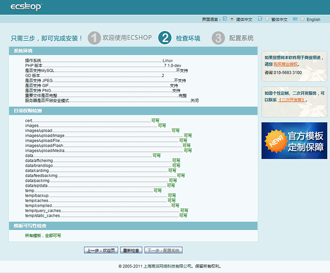Click step 2 circle number icon
The height and width of the screenshot is (273, 330).
coord(165,38)
